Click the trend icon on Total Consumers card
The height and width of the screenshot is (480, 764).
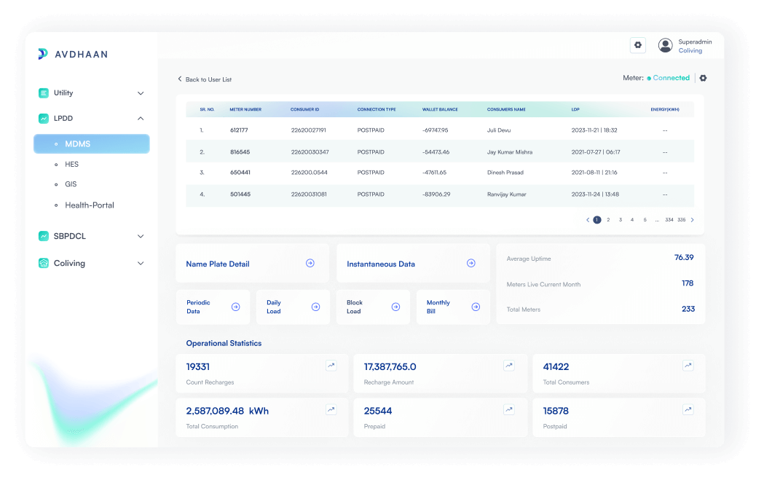pos(688,365)
